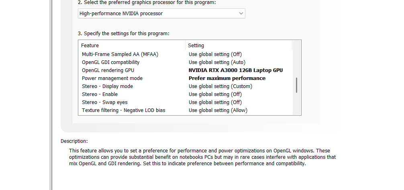Viewport: 404px width, 190px height.
Task: Open the Allow setting for Negative LOD bias
Action: tap(218, 110)
